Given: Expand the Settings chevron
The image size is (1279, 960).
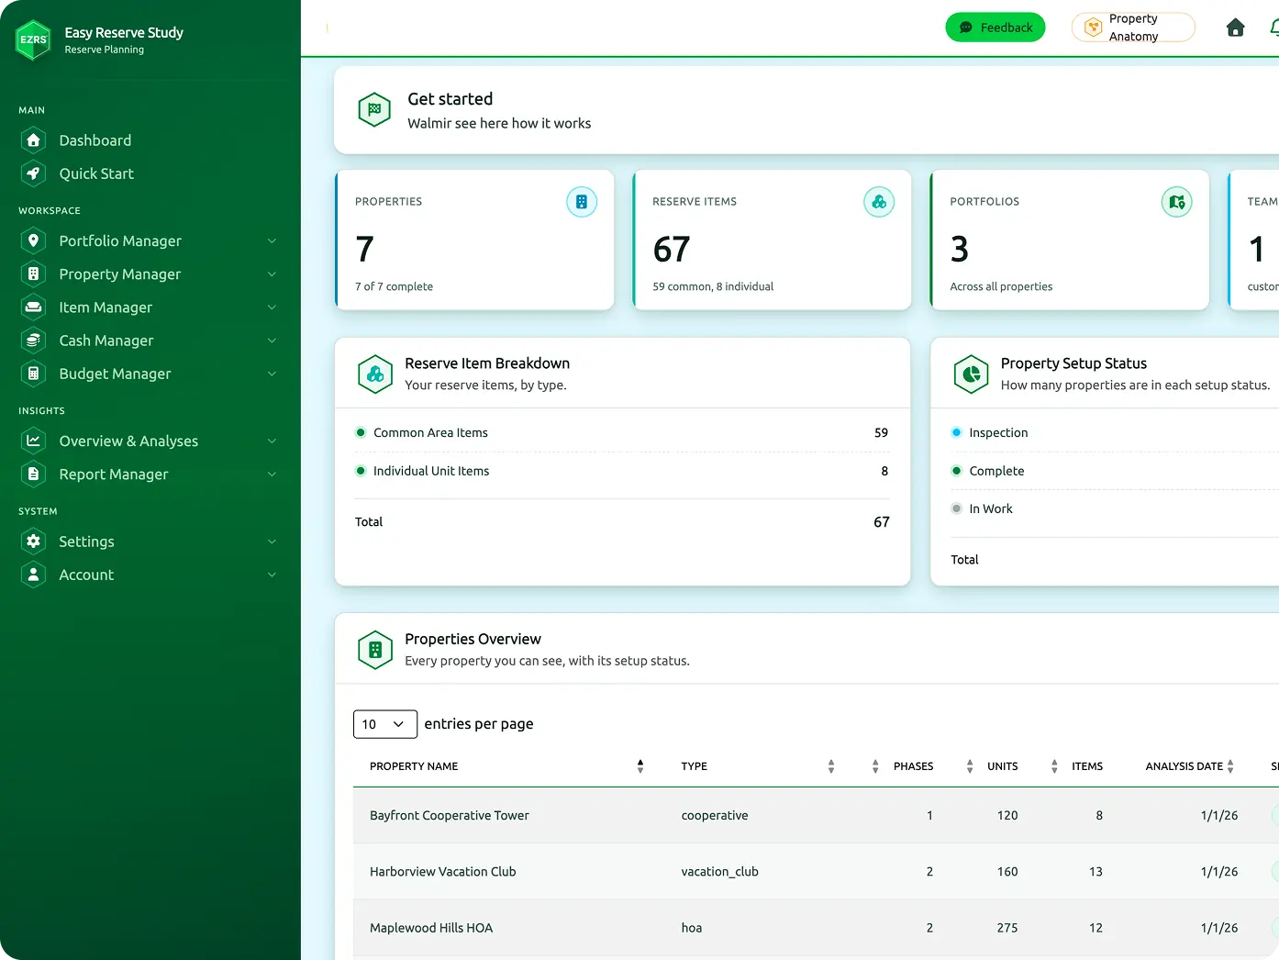Looking at the screenshot, I should (272, 541).
